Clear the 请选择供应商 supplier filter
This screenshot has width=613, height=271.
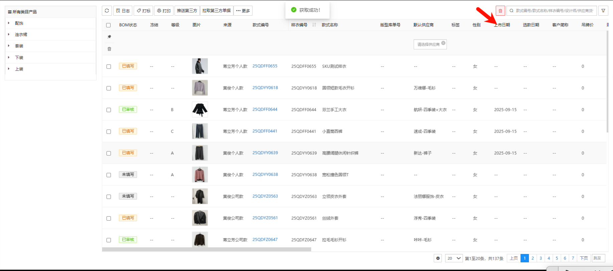(443, 43)
